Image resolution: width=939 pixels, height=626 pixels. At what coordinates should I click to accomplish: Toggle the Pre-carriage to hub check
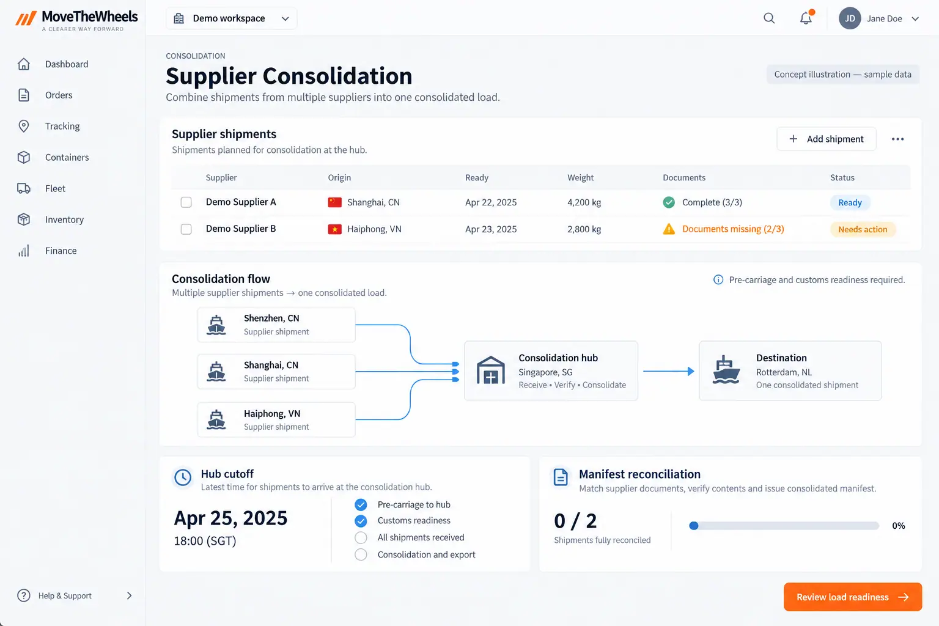coord(361,505)
